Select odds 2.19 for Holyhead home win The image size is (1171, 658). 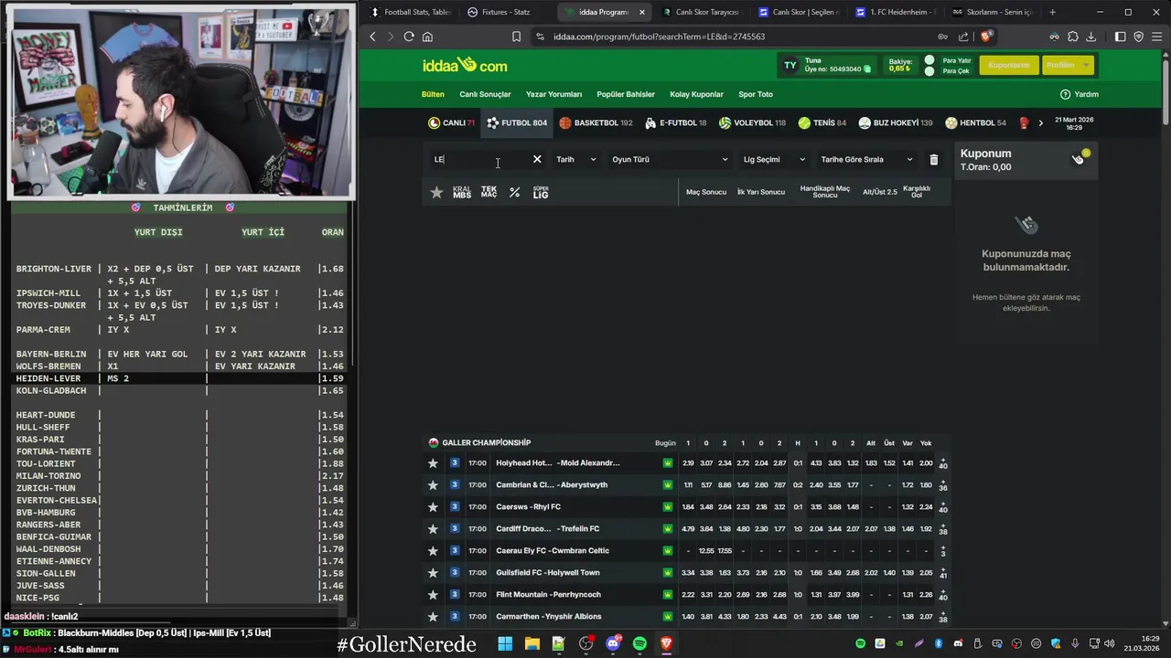tap(688, 463)
